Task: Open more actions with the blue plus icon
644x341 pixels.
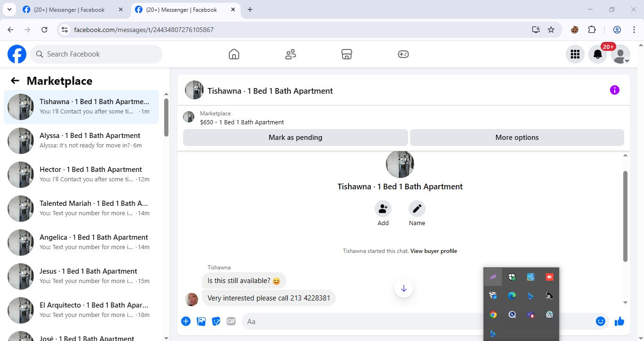Action: tap(186, 321)
